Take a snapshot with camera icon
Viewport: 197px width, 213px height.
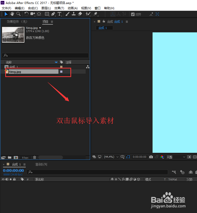click(x=151, y=157)
